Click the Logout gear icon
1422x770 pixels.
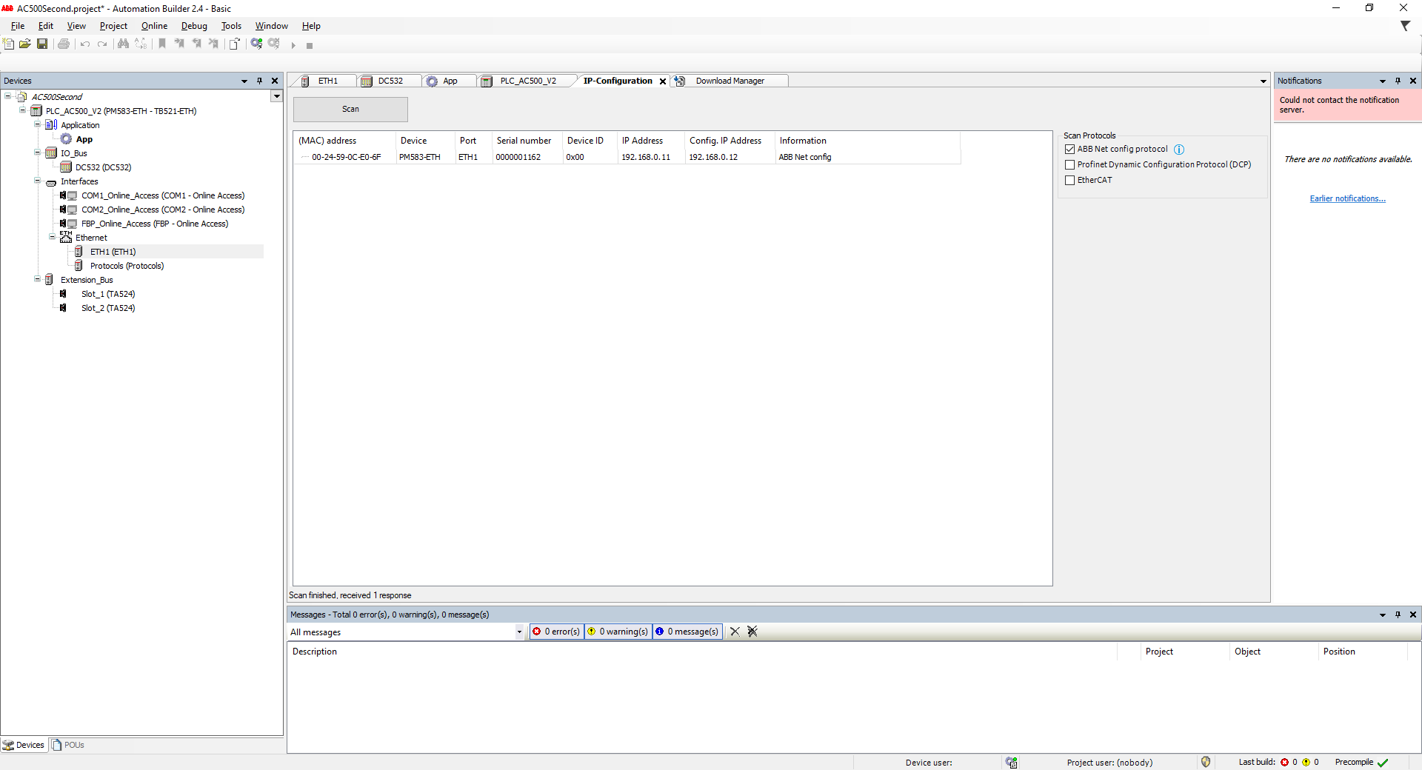274,44
